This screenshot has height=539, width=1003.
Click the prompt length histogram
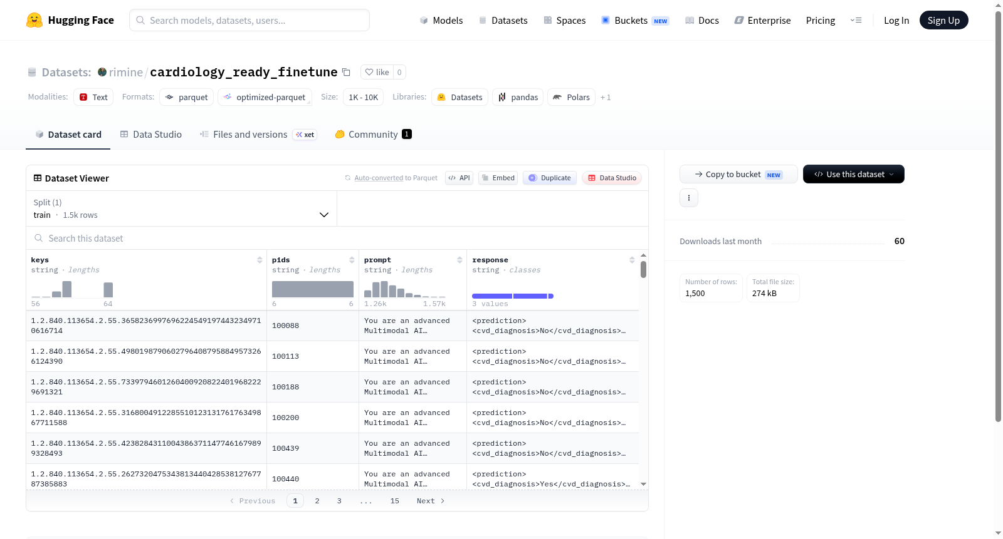tap(405, 289)
